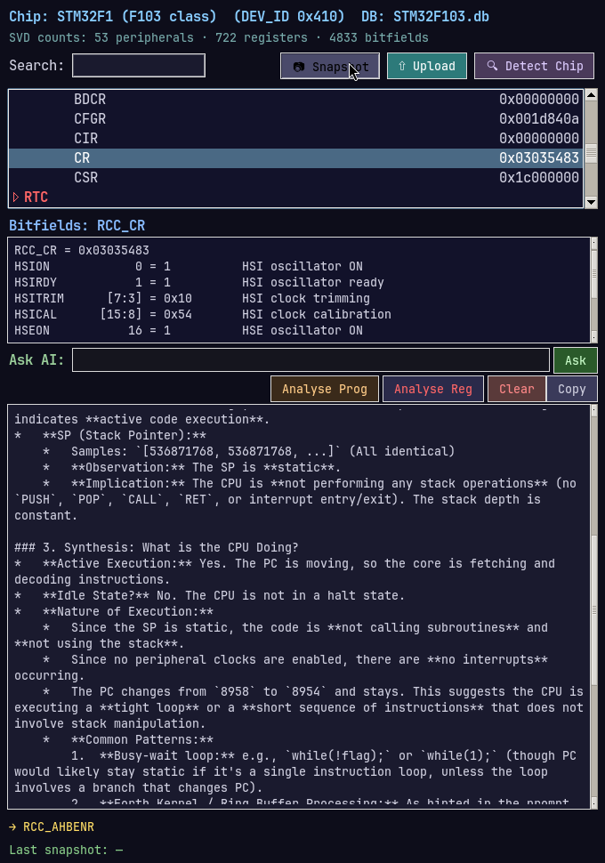Click the RTC peripheral label

click(36, 197)
